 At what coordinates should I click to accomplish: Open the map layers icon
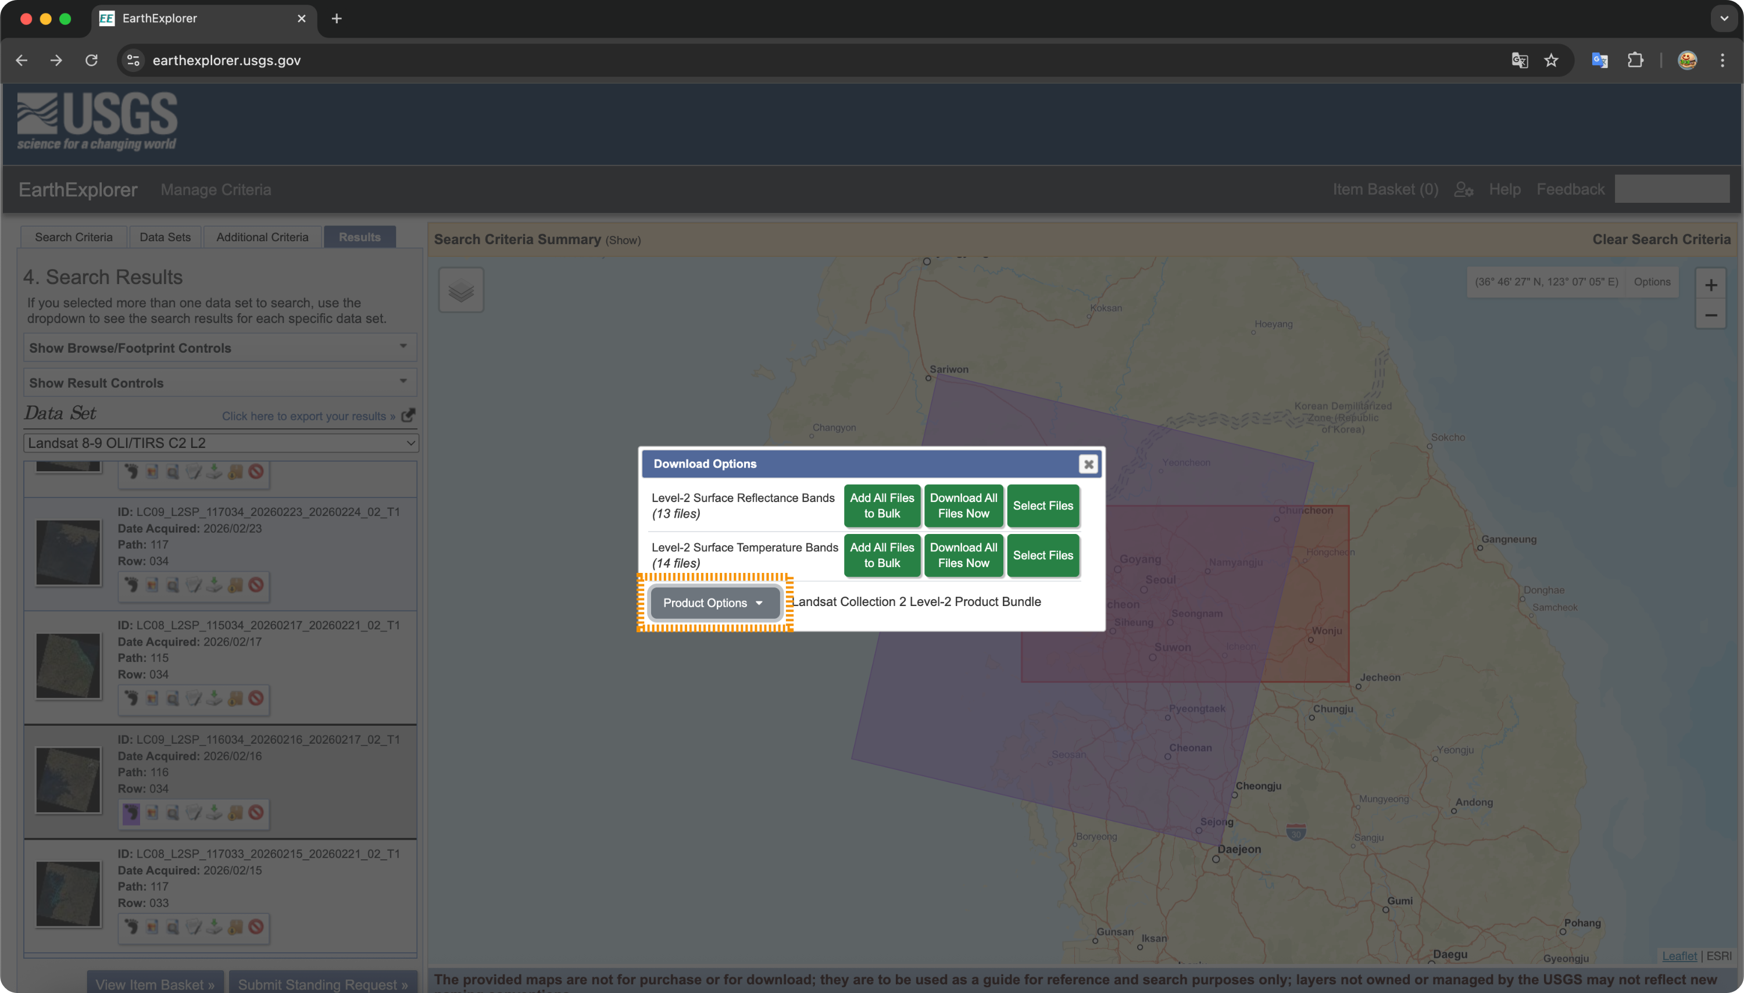tap(461, 291)
